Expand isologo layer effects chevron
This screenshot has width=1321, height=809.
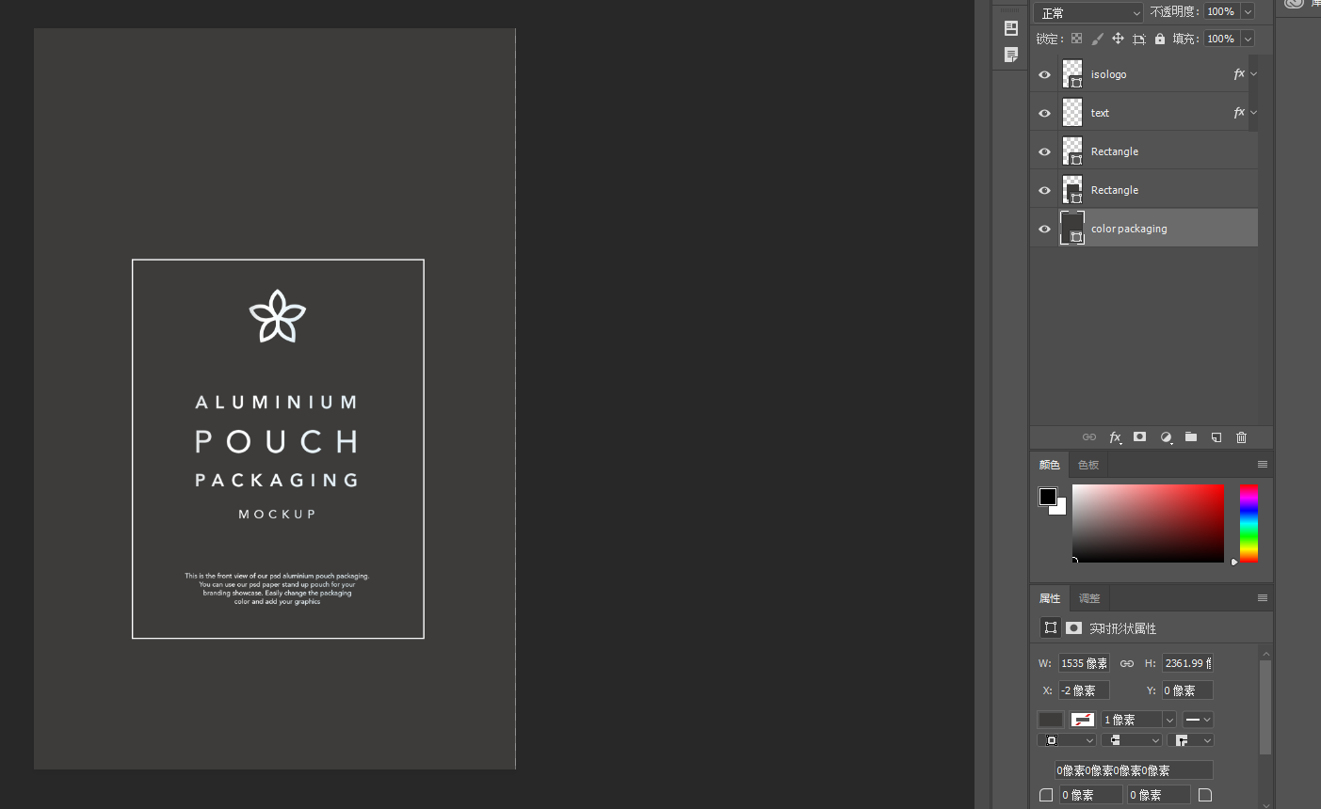(1253, 73)
